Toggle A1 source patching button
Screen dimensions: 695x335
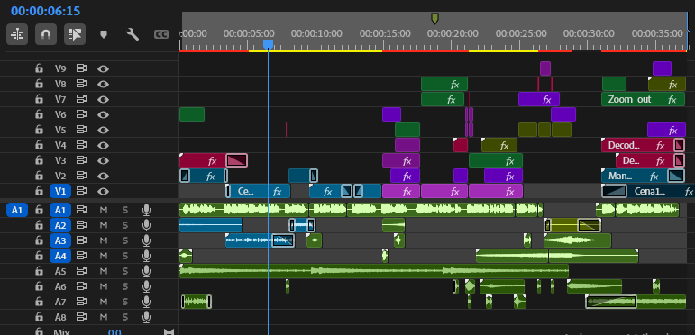coord(17,210)
